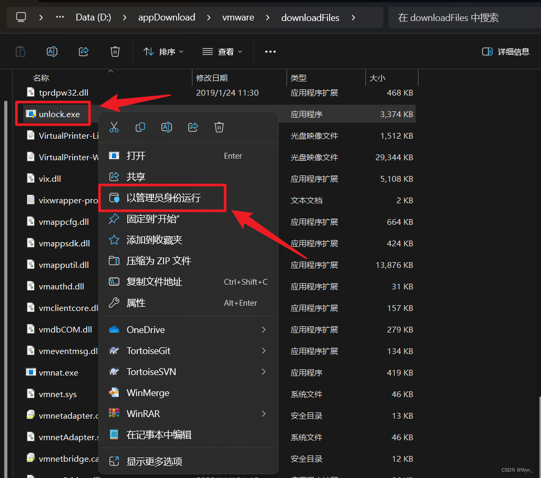This screenshot has width=541, height=478.
Task: Select WinMerge in the context menu
Action: pos(188,393)
